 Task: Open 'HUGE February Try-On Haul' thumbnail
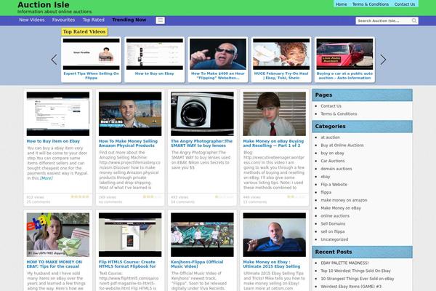click(281, 54)
